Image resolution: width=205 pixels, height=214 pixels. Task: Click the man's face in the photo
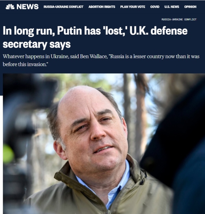[x=93, y=130]
